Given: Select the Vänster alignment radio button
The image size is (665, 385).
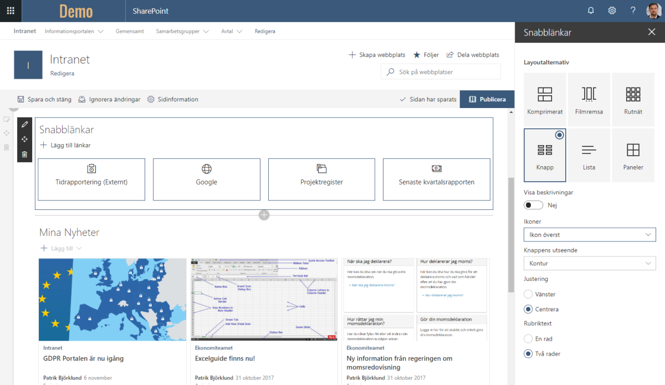Looking at the screenshot, I should (x=528, y=294).
